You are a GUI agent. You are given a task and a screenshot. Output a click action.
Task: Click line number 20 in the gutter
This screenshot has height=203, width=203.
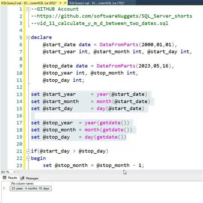(19, 144)
